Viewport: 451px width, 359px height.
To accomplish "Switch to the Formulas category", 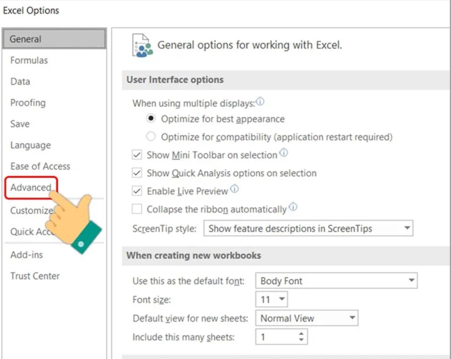I will click(29, 60).
